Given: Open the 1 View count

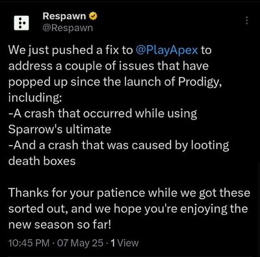Looking at the screenshot, I should [x=124, y=243].
